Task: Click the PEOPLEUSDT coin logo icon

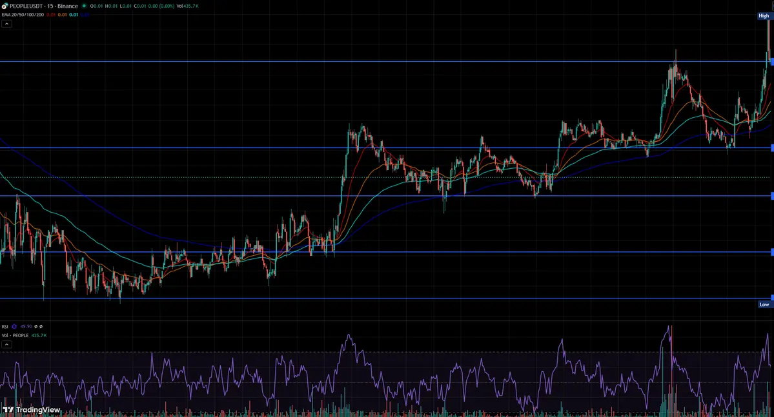Action: click(5, 6)
